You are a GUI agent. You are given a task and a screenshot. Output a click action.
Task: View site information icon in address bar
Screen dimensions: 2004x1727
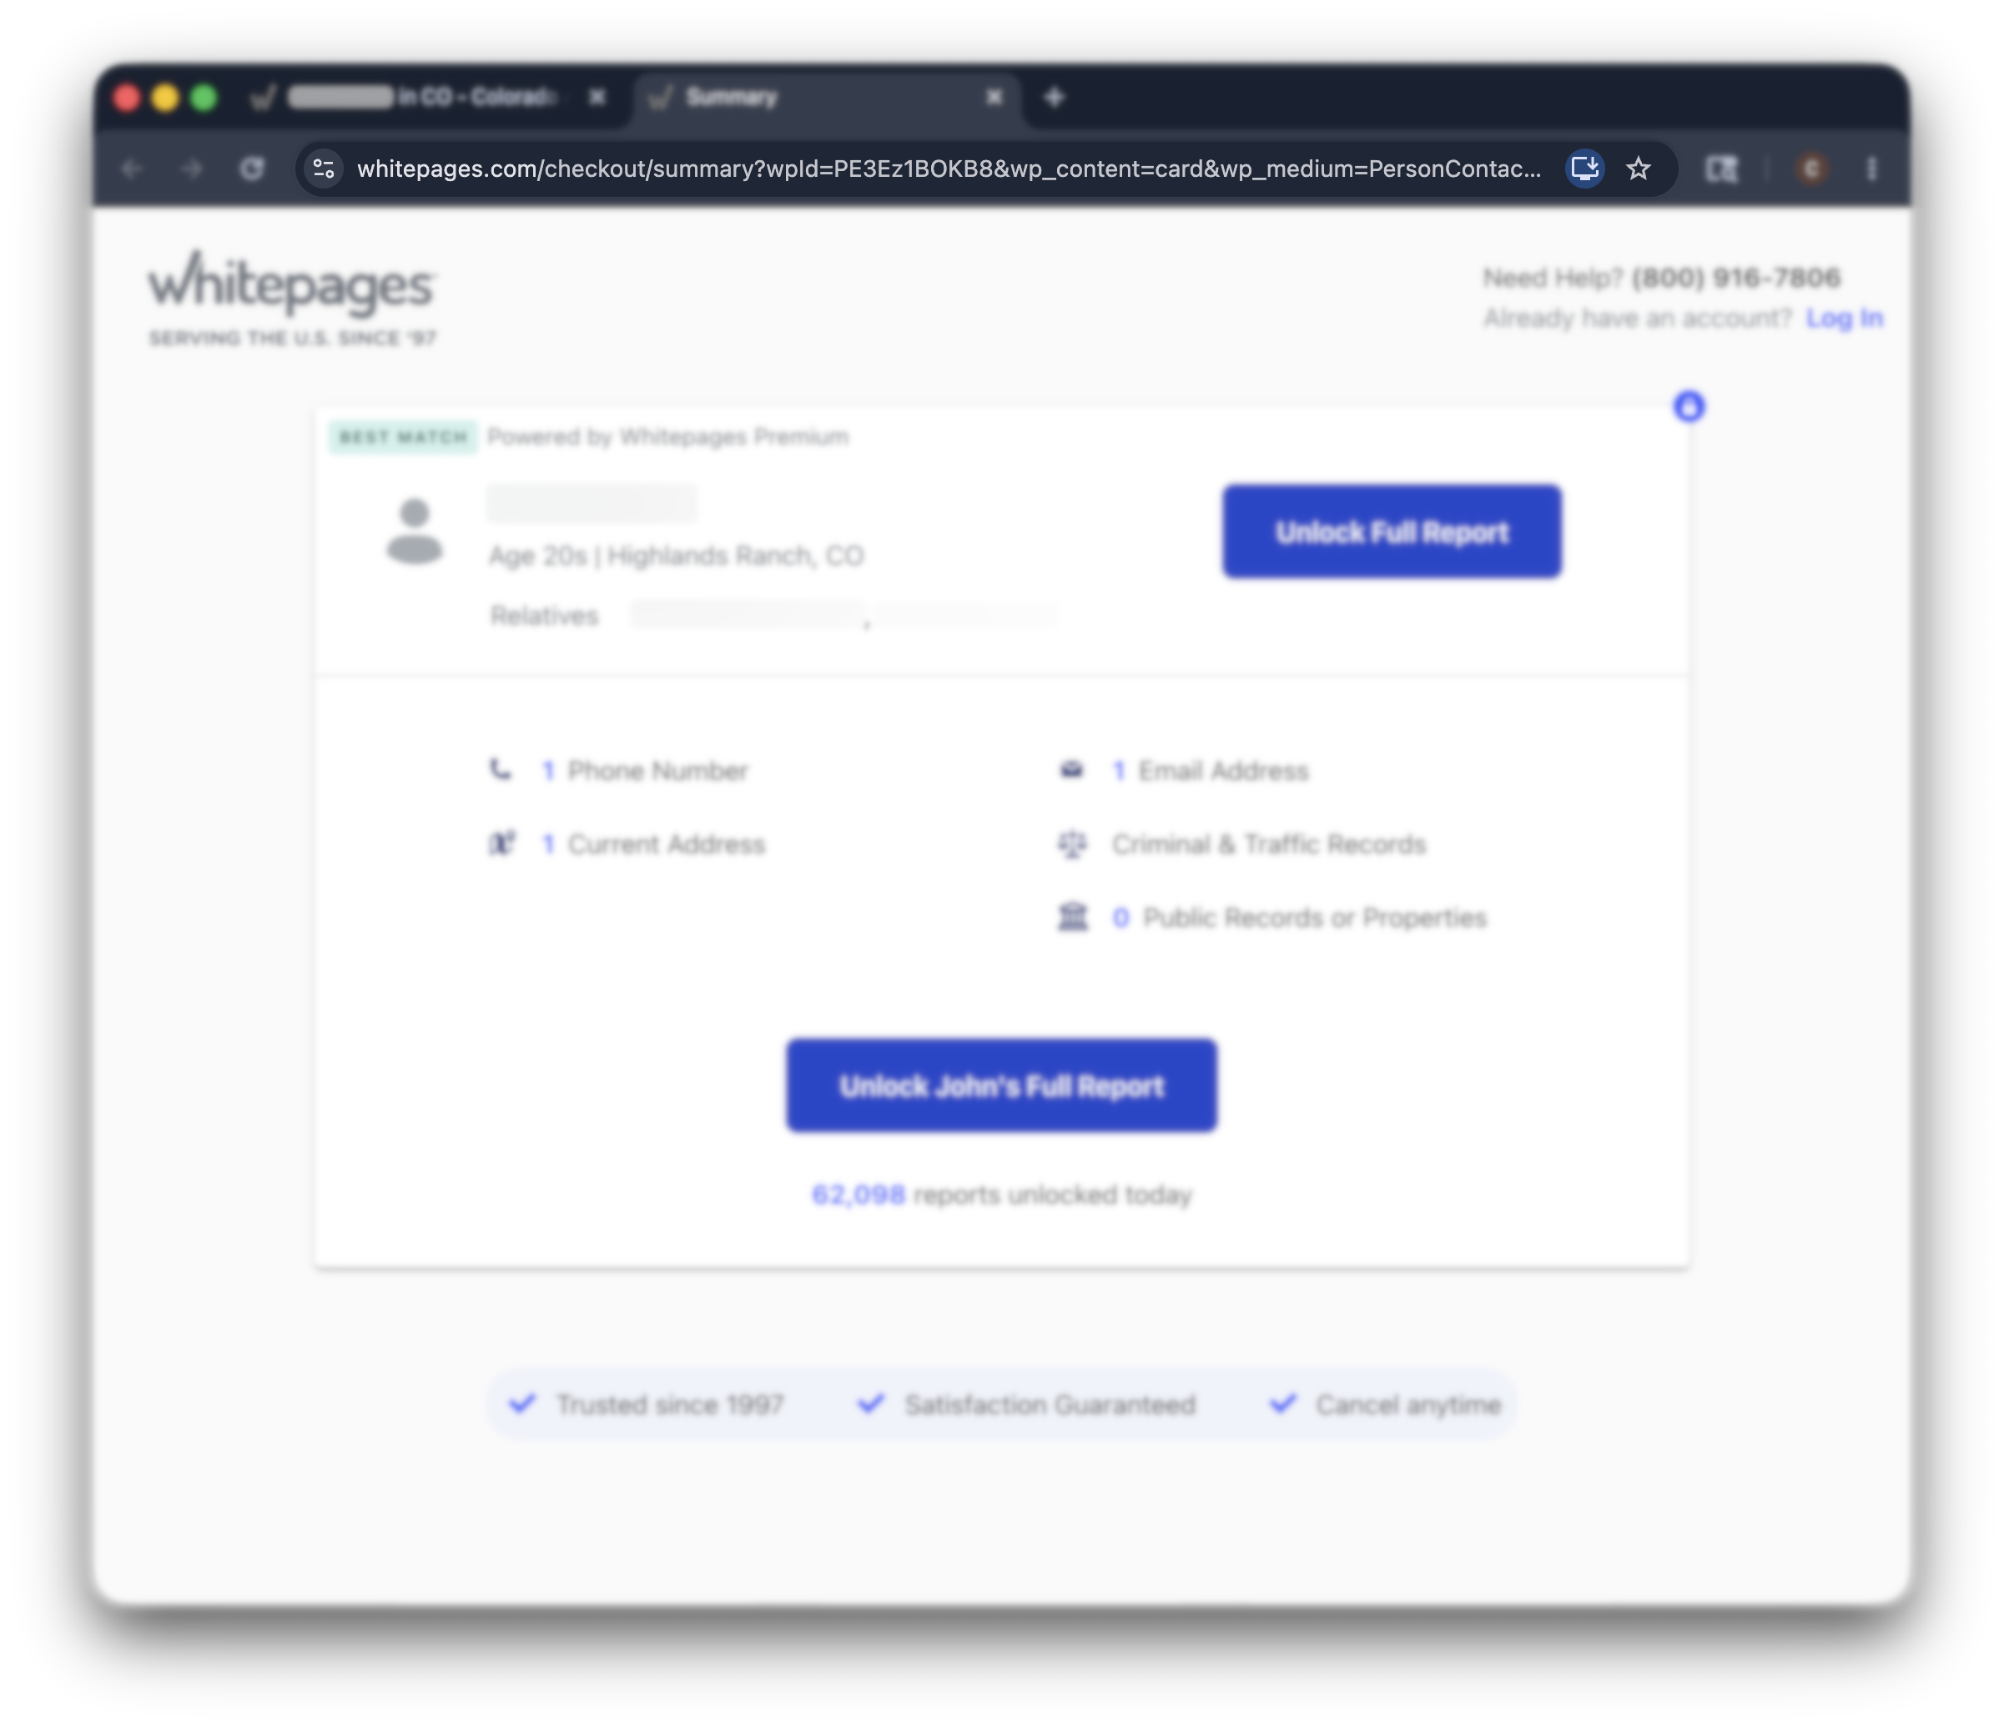[x=324, y=169]
